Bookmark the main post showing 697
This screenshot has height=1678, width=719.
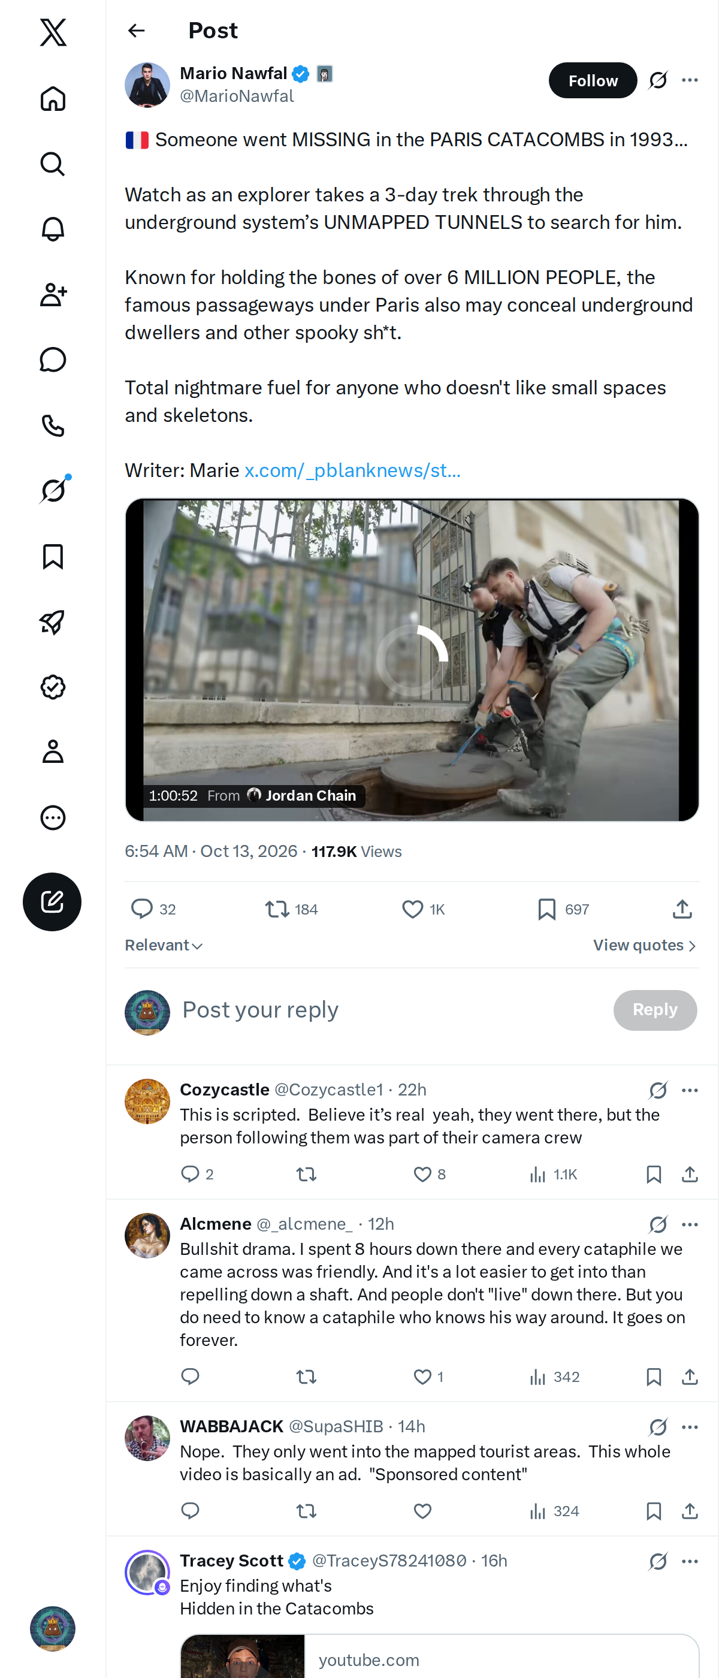click(x=563, y=909)
